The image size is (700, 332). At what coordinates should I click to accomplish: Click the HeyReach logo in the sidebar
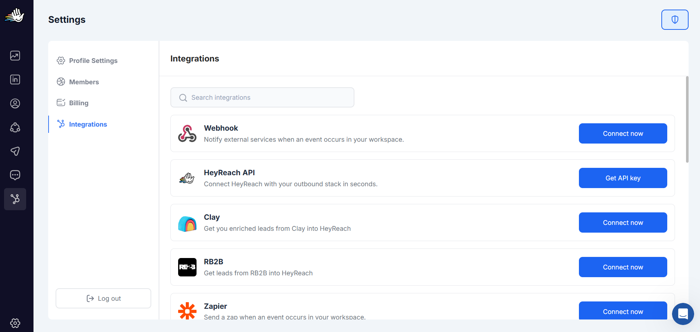click(15, 16)
